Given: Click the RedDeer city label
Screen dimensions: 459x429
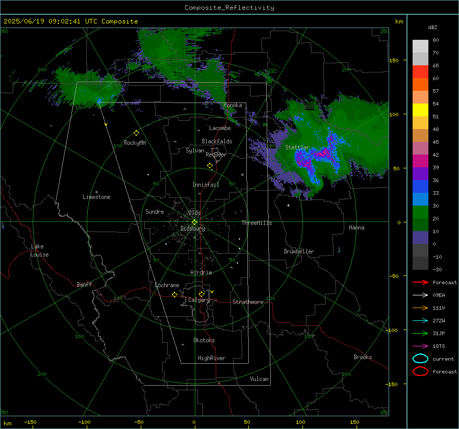Looking at the screenshot, I should click(x=216, y=155).
